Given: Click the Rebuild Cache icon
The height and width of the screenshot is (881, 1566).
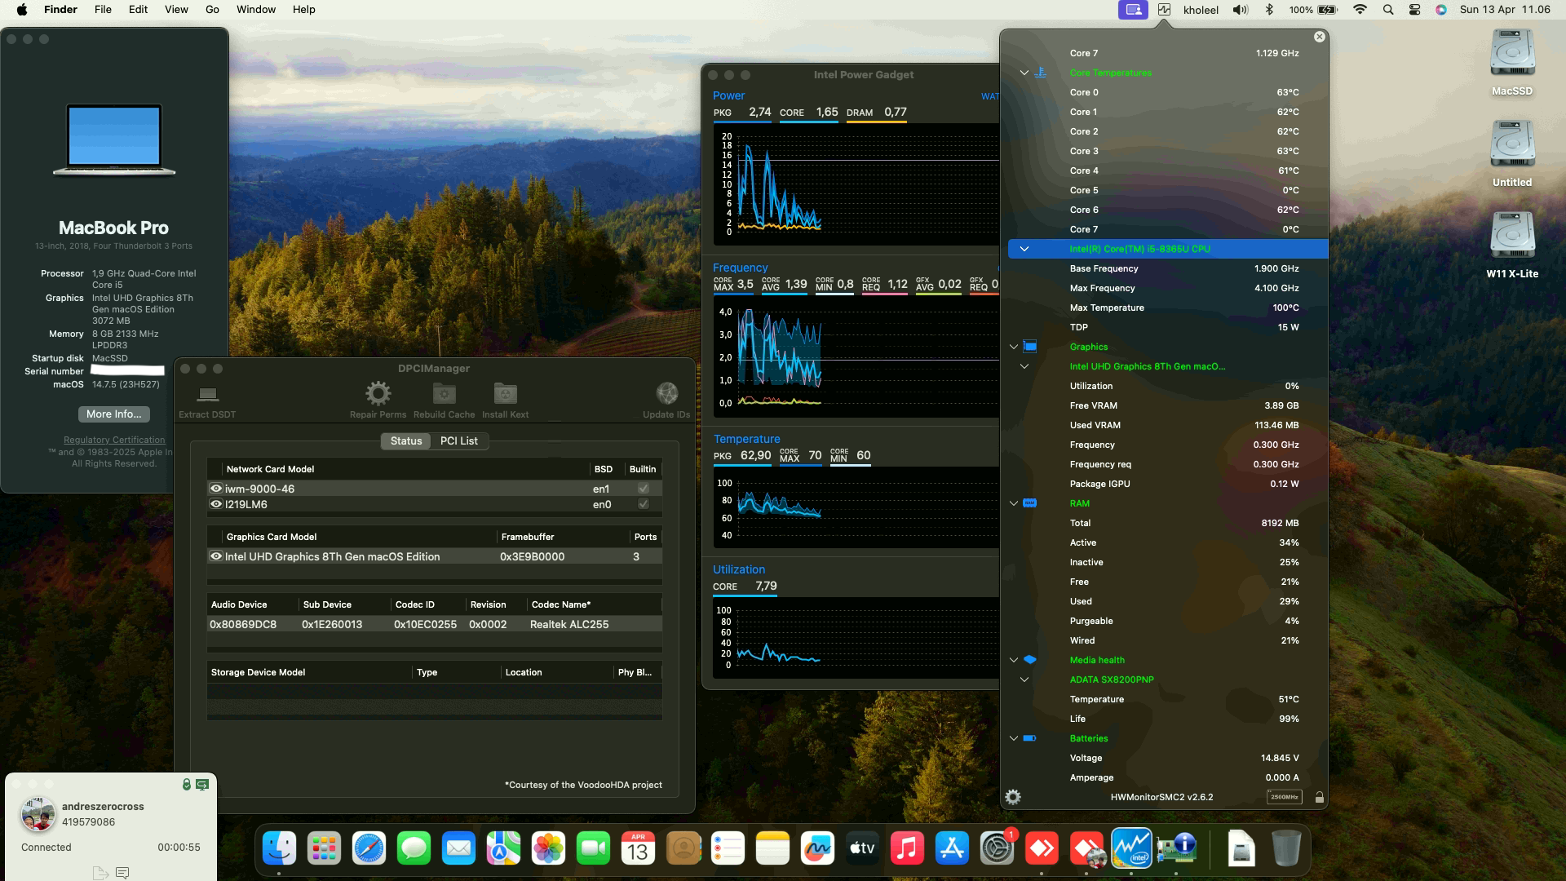Looking at the screenshot, I should click(x=444, y=394).
